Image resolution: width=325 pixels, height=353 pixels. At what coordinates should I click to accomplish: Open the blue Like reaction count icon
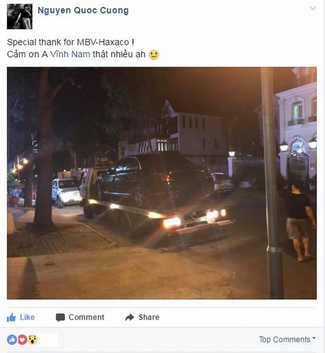click(x=12, y=339)
